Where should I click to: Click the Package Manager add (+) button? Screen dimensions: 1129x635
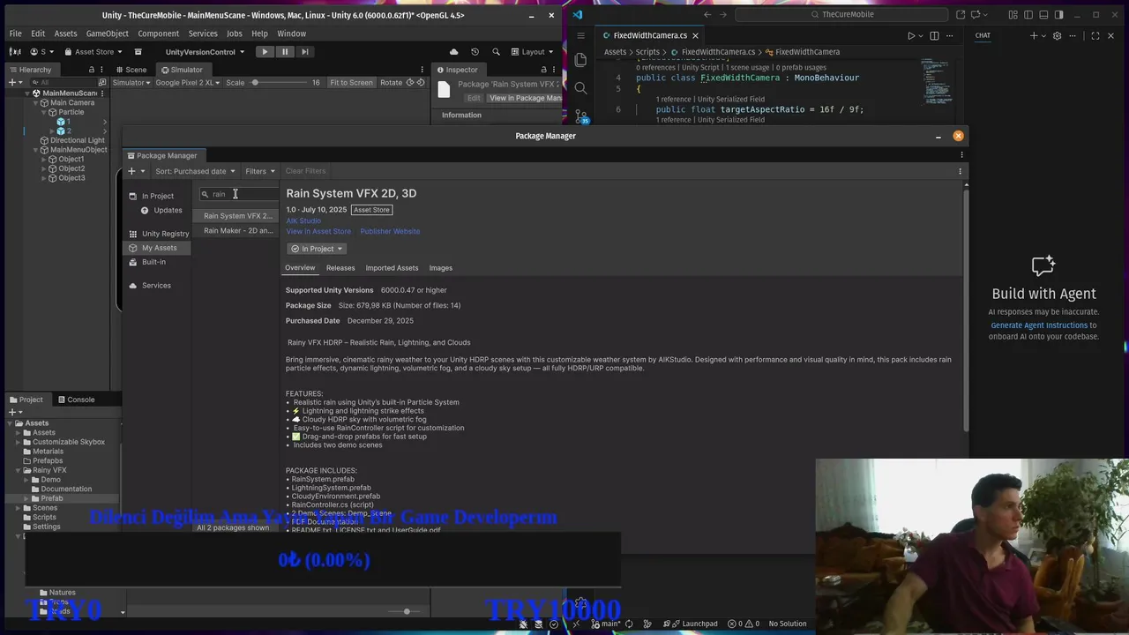coord(134,171)
